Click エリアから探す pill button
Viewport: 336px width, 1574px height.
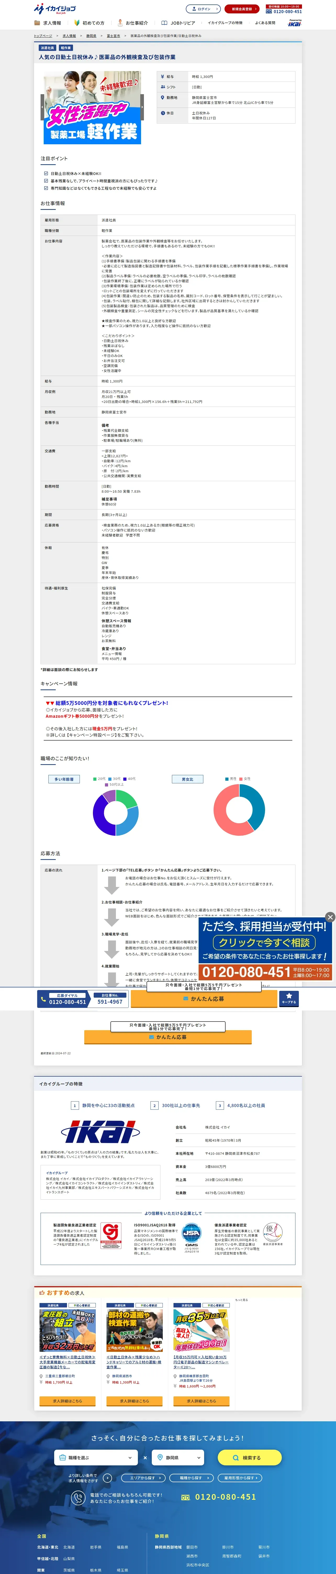click(x=143, y=1477)
